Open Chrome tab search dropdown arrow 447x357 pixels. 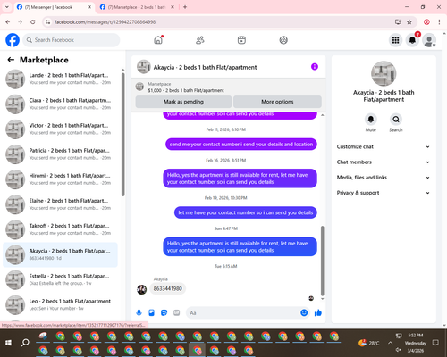point(7,7)
